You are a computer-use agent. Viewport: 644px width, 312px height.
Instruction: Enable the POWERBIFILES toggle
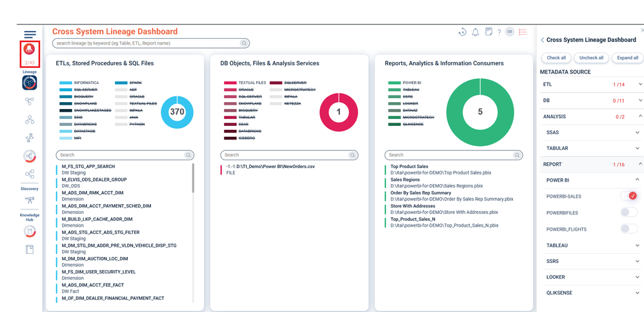(629, 213)
